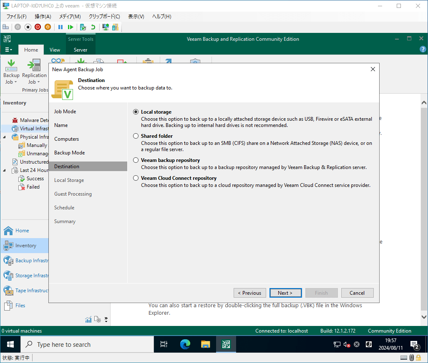Viewport: 428px width, 363px height.
Task: Collapse the Last 24 Hours tree node
Action: point(4,170)
